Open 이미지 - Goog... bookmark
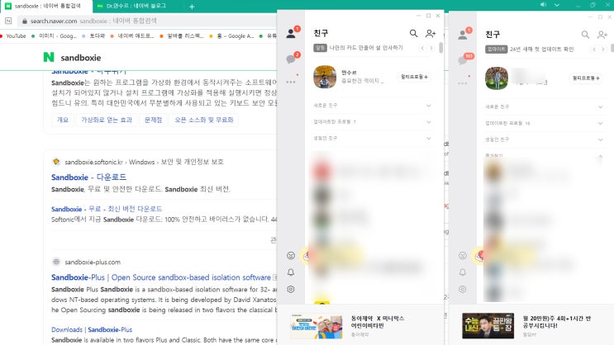The width and height of the screenshot is (614, 345). coord(55,36)
